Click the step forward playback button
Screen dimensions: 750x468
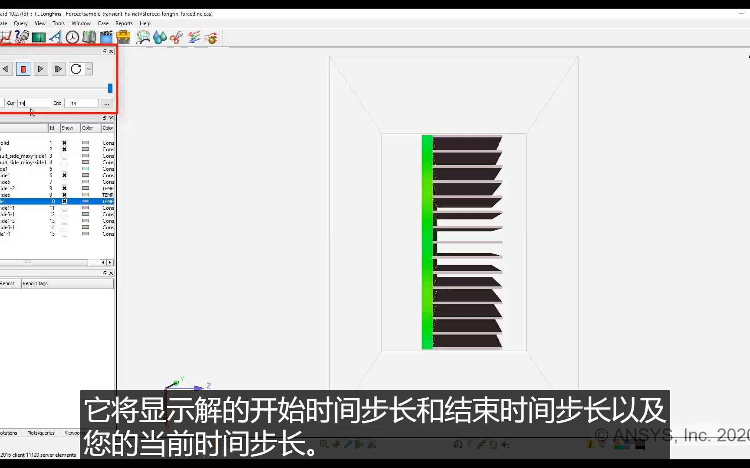pyautogui.click(x=58, y=69)
